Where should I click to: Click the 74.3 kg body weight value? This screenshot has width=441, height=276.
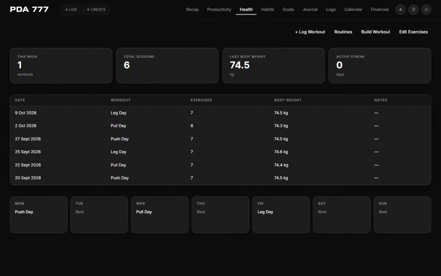click(x=281, y=126)
